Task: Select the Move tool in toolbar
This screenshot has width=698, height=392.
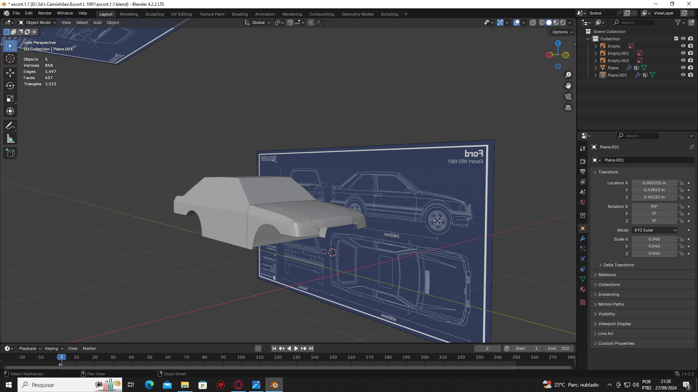Action: click(10, 73)
